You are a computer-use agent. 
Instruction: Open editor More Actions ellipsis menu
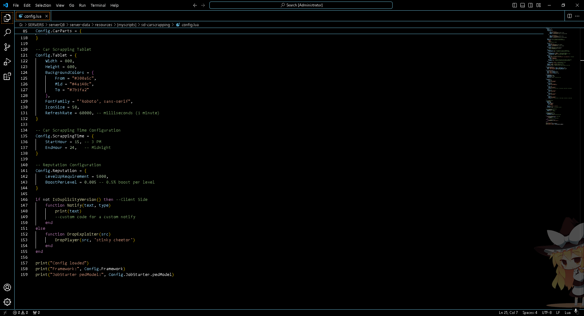click(x=577, y=16)
